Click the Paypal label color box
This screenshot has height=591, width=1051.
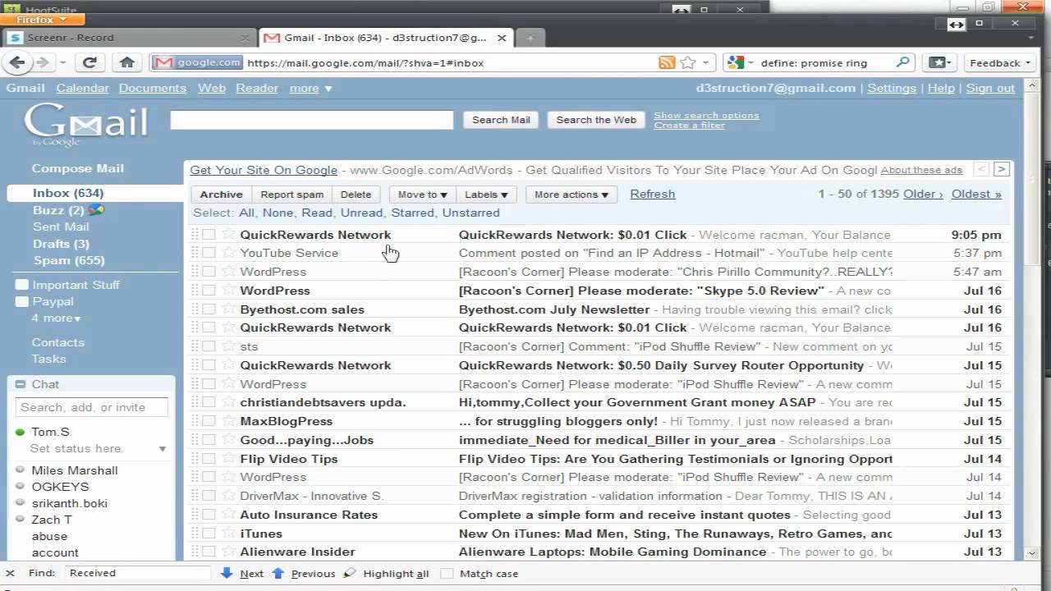(x=21, y=301)
